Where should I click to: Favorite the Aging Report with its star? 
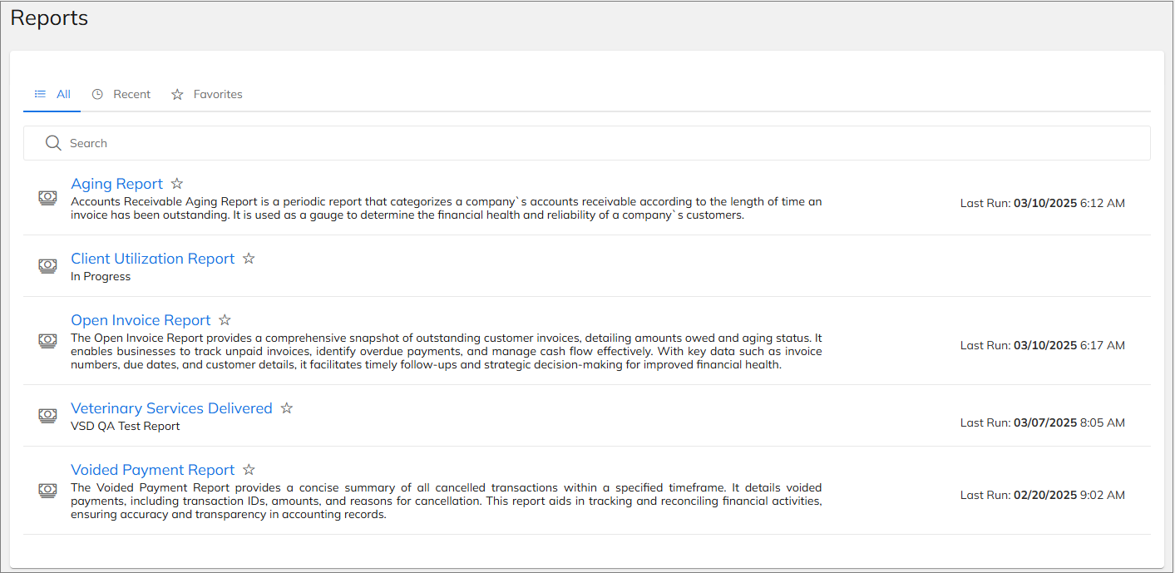176,184
